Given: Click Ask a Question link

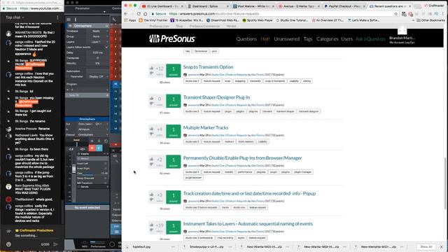Looking at the screenshot, I should (370, 39).
